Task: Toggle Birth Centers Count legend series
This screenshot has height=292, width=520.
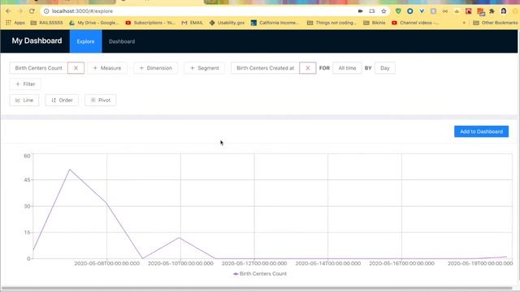Action: point(260,274)
